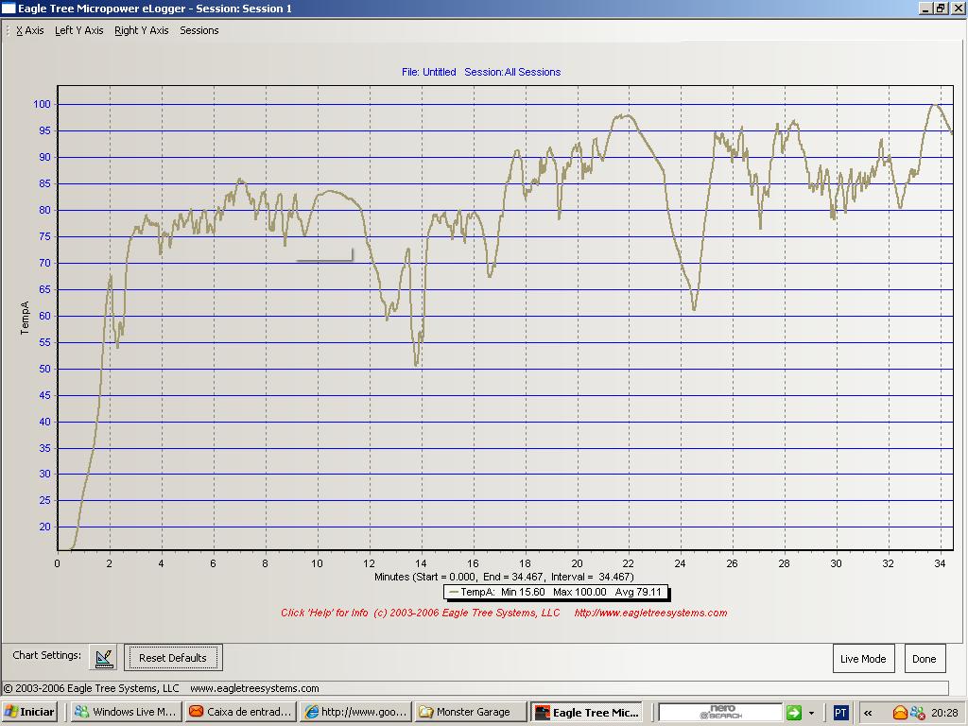Image resolution: width=968 pixels, height=726 pixels.
Task: Switch to the Google browser taskbar window
Action: point(354,712)
